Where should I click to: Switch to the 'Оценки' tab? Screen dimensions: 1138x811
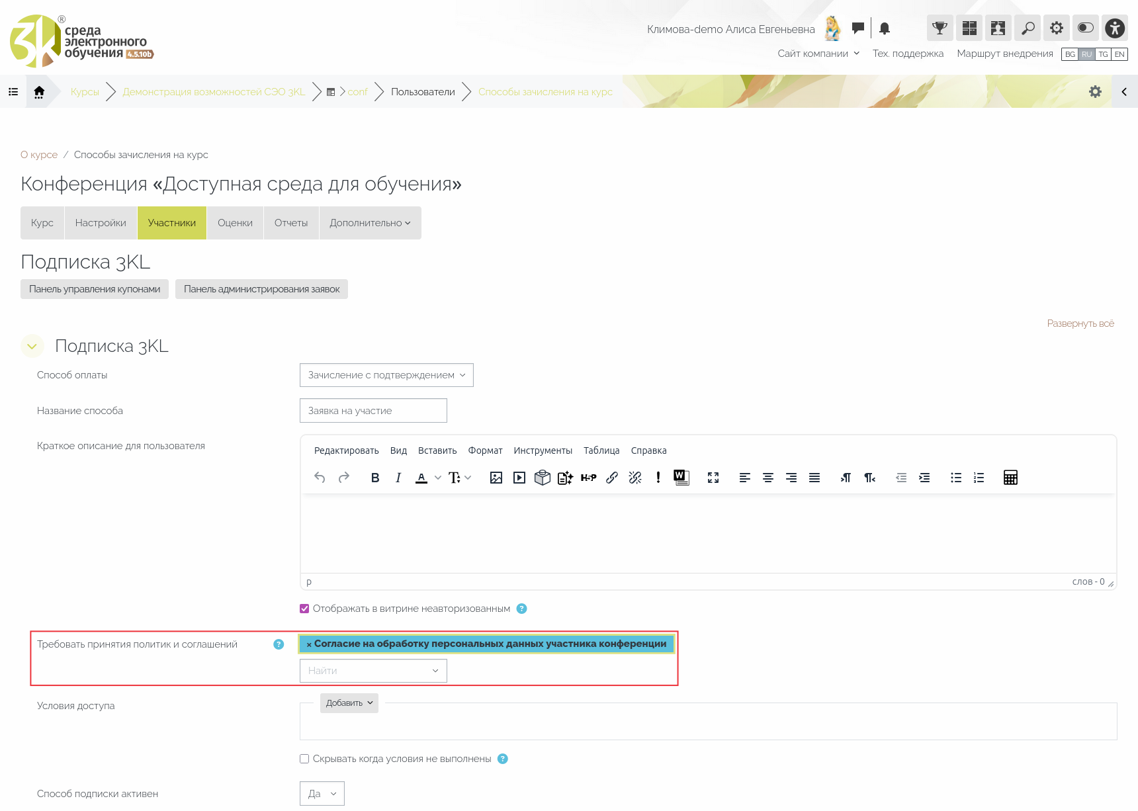click(x=235, y=223)
